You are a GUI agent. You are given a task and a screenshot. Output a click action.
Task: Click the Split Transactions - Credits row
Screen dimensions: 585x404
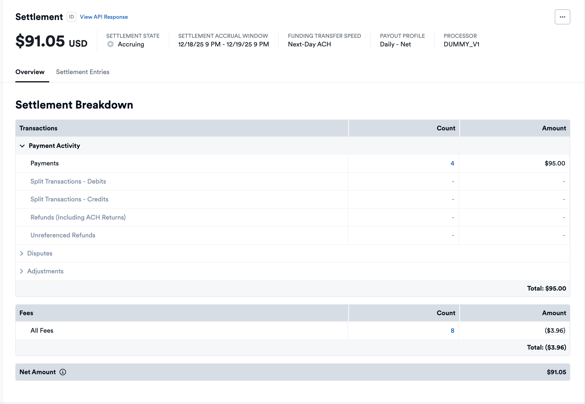click(x=69, y=199)
